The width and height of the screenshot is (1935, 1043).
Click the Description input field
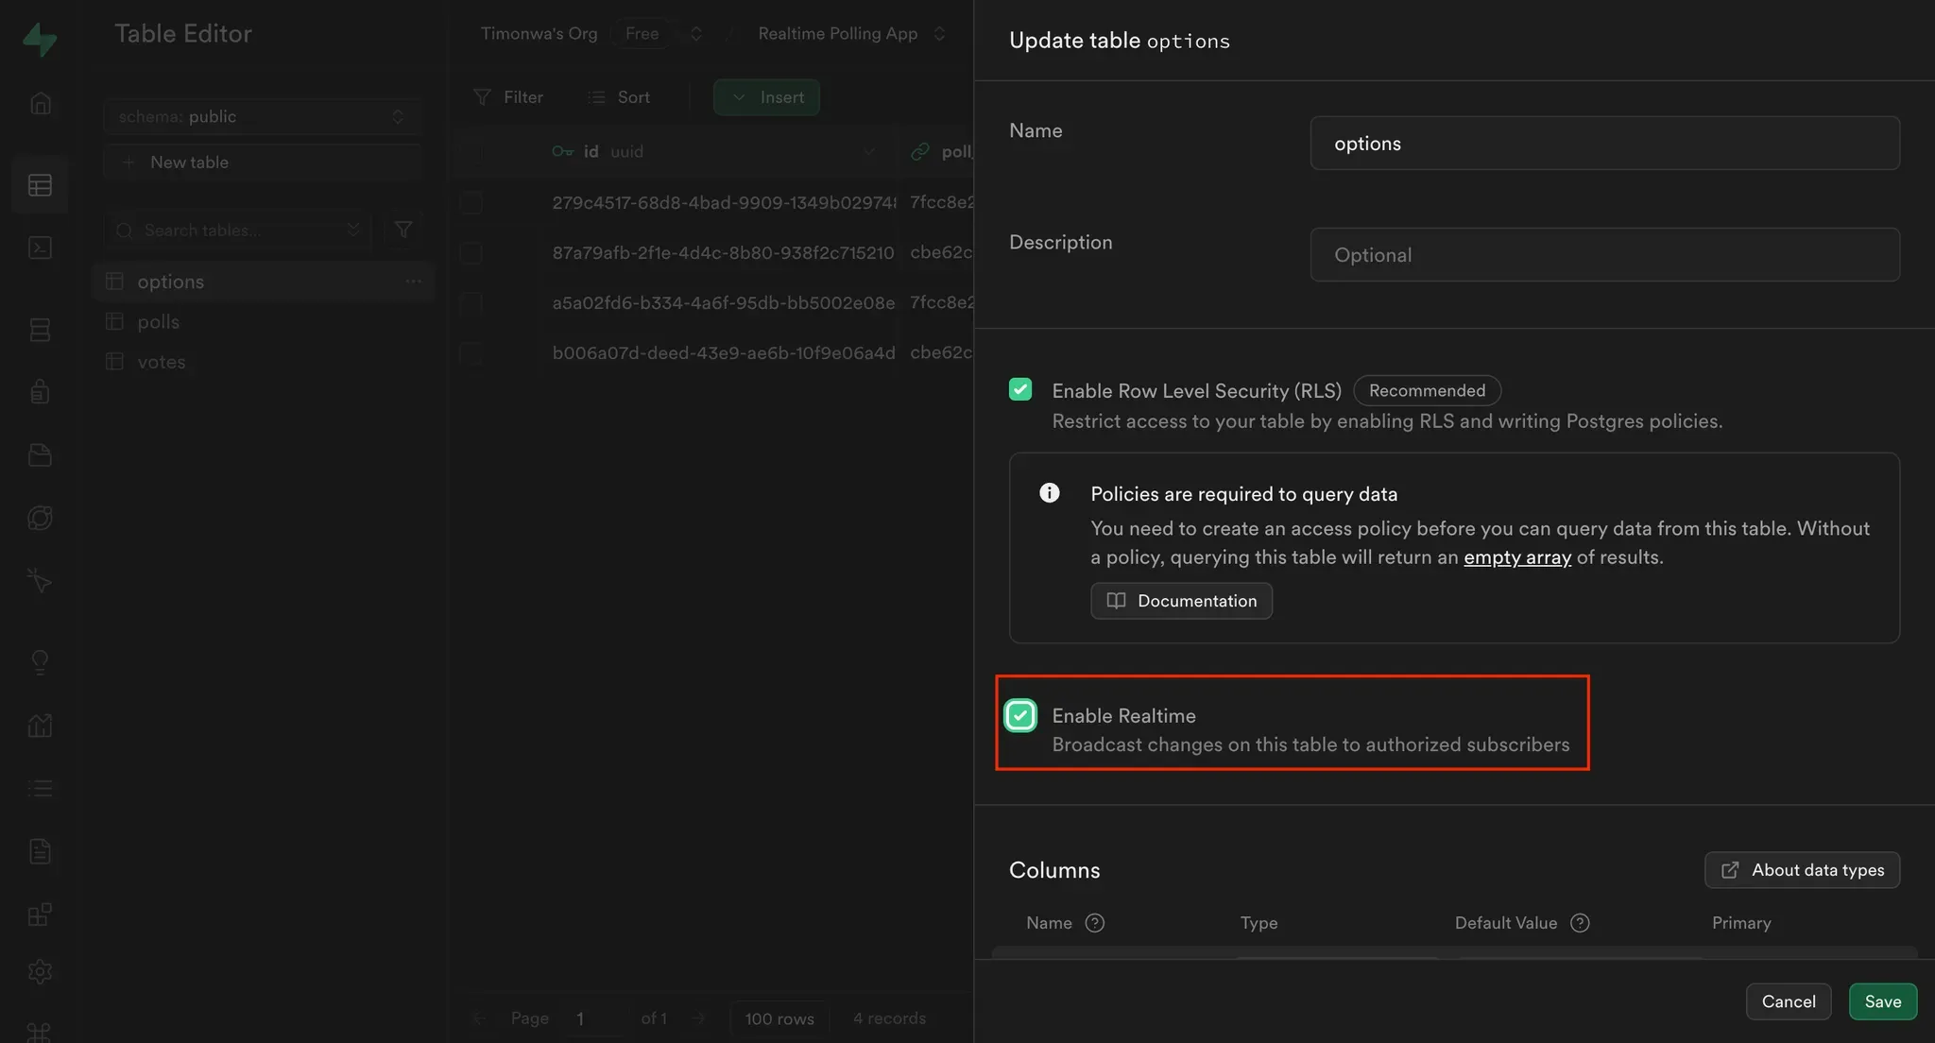pyautogui.click(x=1604, y=254)
